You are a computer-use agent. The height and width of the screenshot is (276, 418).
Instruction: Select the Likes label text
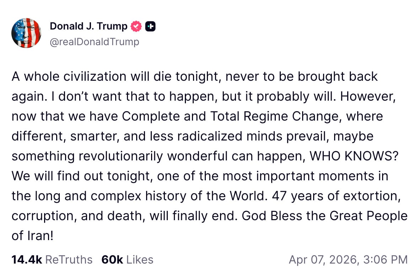140,259
